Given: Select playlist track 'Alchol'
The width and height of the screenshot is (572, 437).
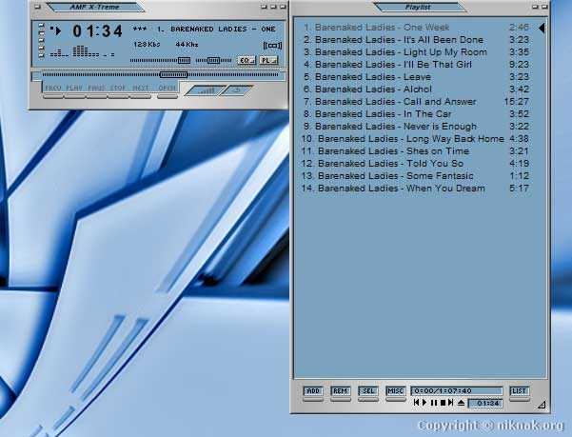Looking at the screenshot, I should pos(416,89).
